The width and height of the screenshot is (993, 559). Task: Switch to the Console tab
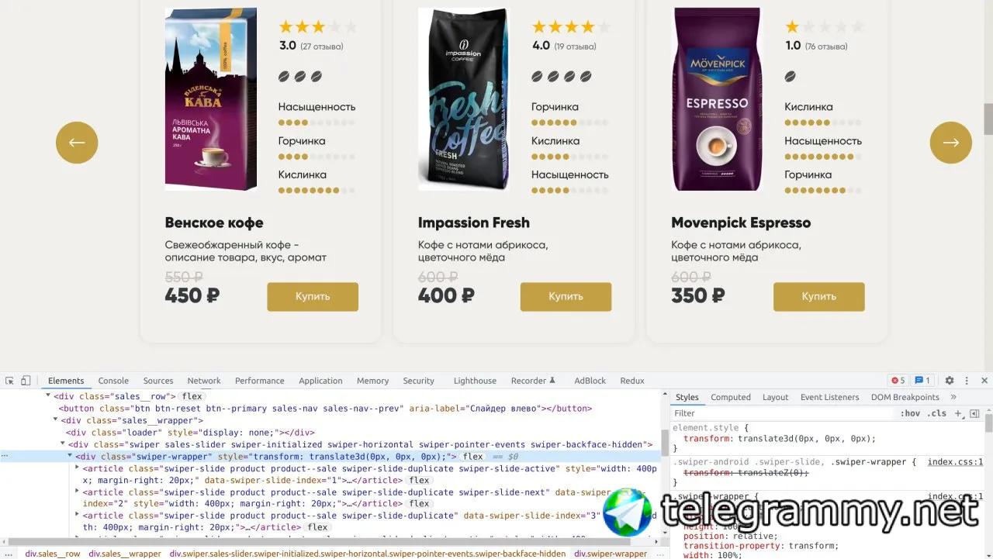tap(113, 381)
